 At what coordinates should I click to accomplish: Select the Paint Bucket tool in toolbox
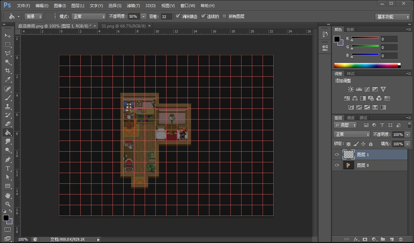point(7,133)
